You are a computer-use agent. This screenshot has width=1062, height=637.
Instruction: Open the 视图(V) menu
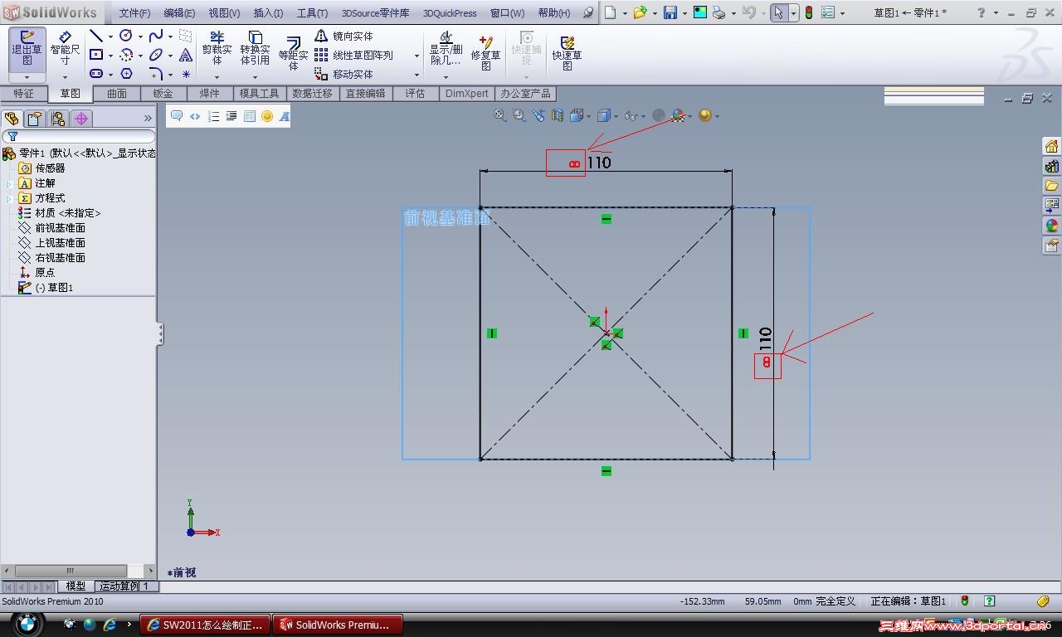224,13
